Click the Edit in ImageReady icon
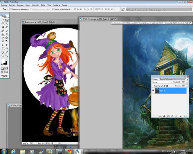 (x=5, y=76)
